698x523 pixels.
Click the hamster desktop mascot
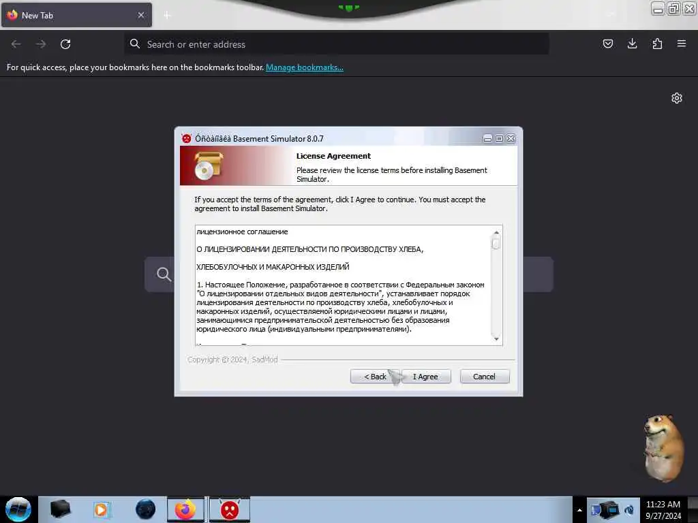point(664,448)
